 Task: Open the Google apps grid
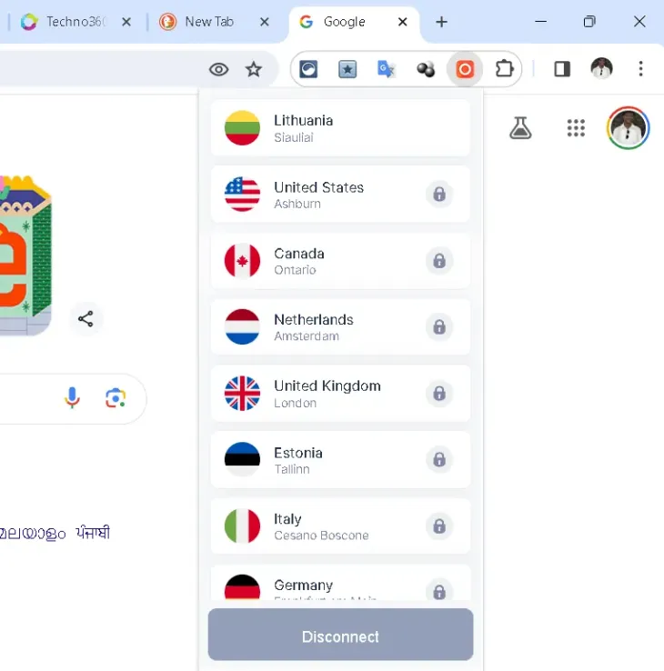coord(576,127)
